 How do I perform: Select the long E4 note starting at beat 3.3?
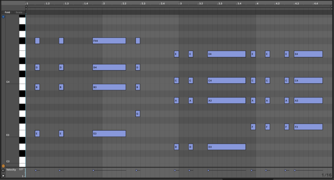(227, 54)
